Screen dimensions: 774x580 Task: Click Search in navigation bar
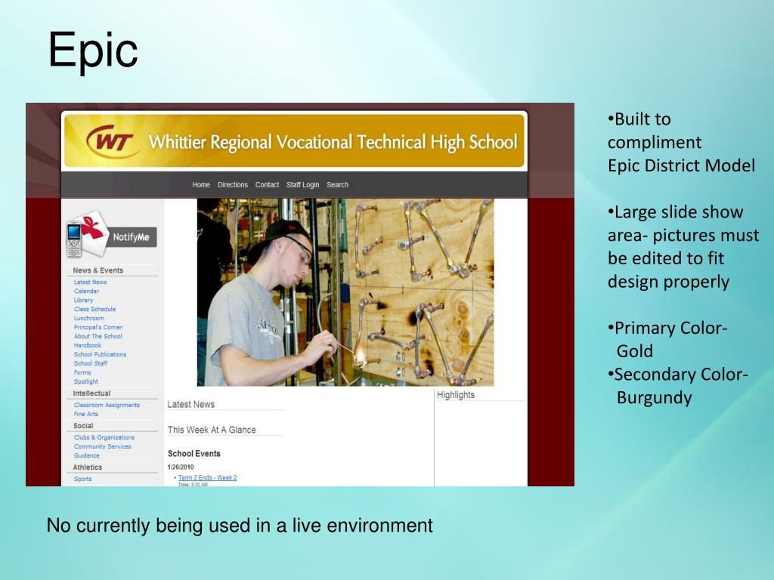coord(338,185)
